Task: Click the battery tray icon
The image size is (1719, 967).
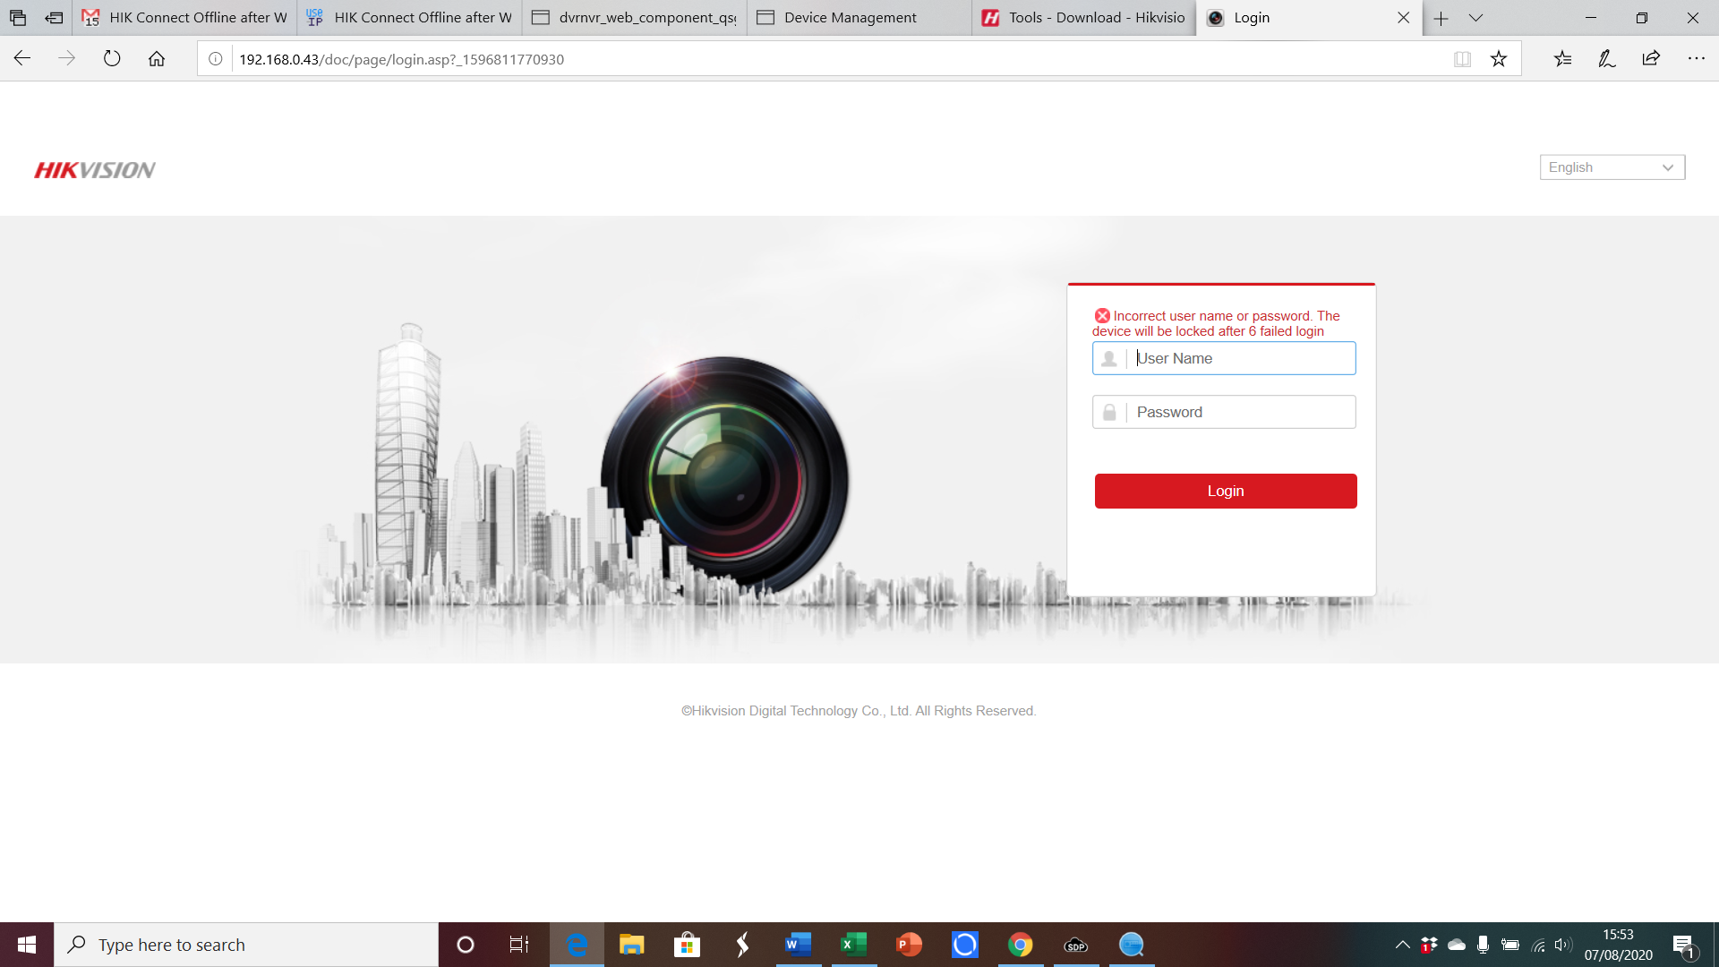Action: [x=1510, y=945]
